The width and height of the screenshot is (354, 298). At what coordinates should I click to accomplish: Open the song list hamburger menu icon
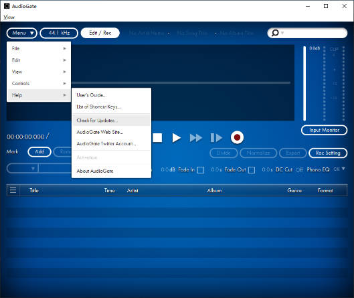[x=13, y=190]
